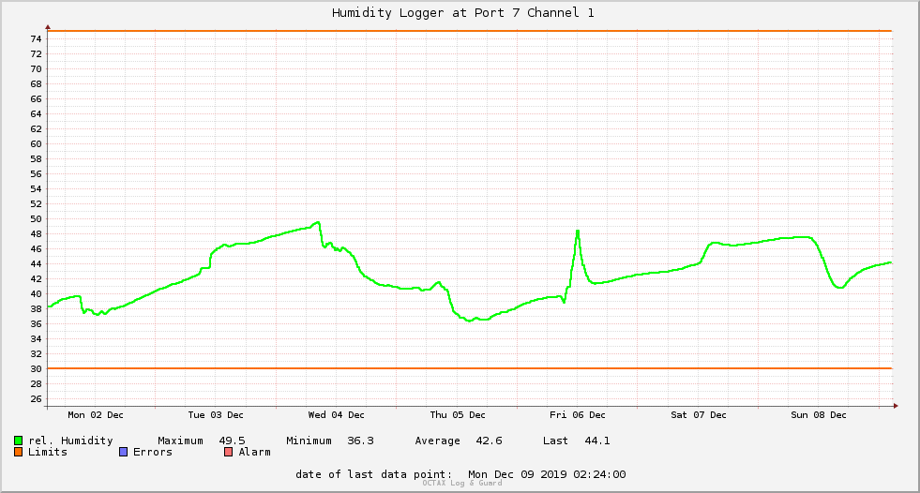Click the red Alarm legend swatch

point(229,452)
